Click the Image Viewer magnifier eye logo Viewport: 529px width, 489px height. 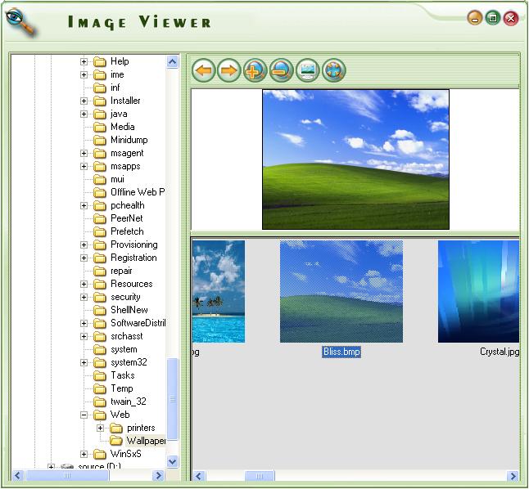pos(20,22)
